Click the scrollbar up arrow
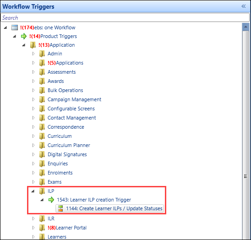251x240 pixels. tap(246, 27)
